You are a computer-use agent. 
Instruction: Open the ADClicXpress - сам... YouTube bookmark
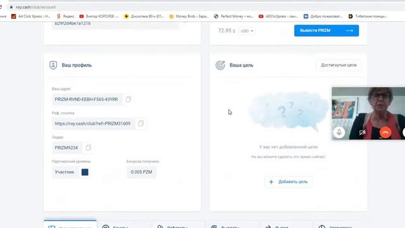[x=278, y=16]
